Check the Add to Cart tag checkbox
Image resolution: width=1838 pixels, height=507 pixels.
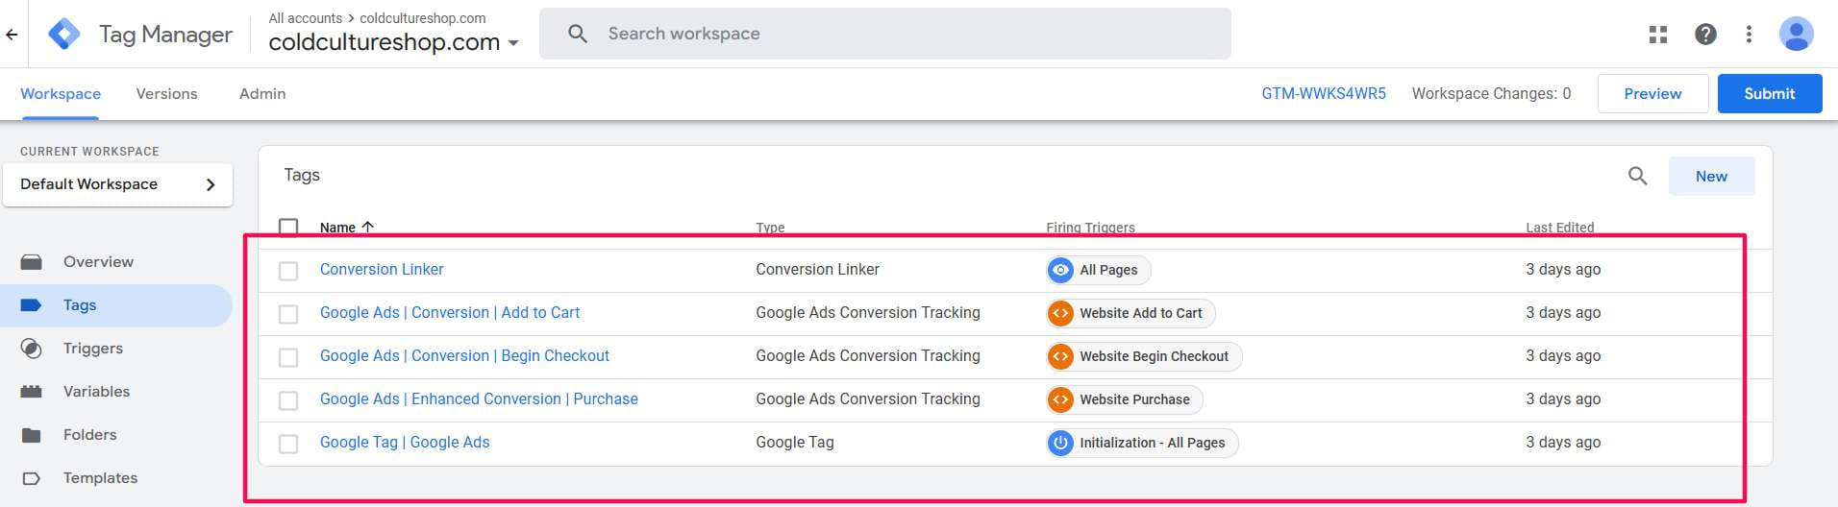coord(288,314)
